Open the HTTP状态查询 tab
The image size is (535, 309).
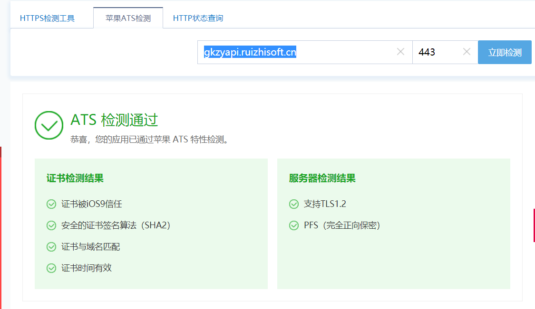pyautogui.click(x=198, y=18)
